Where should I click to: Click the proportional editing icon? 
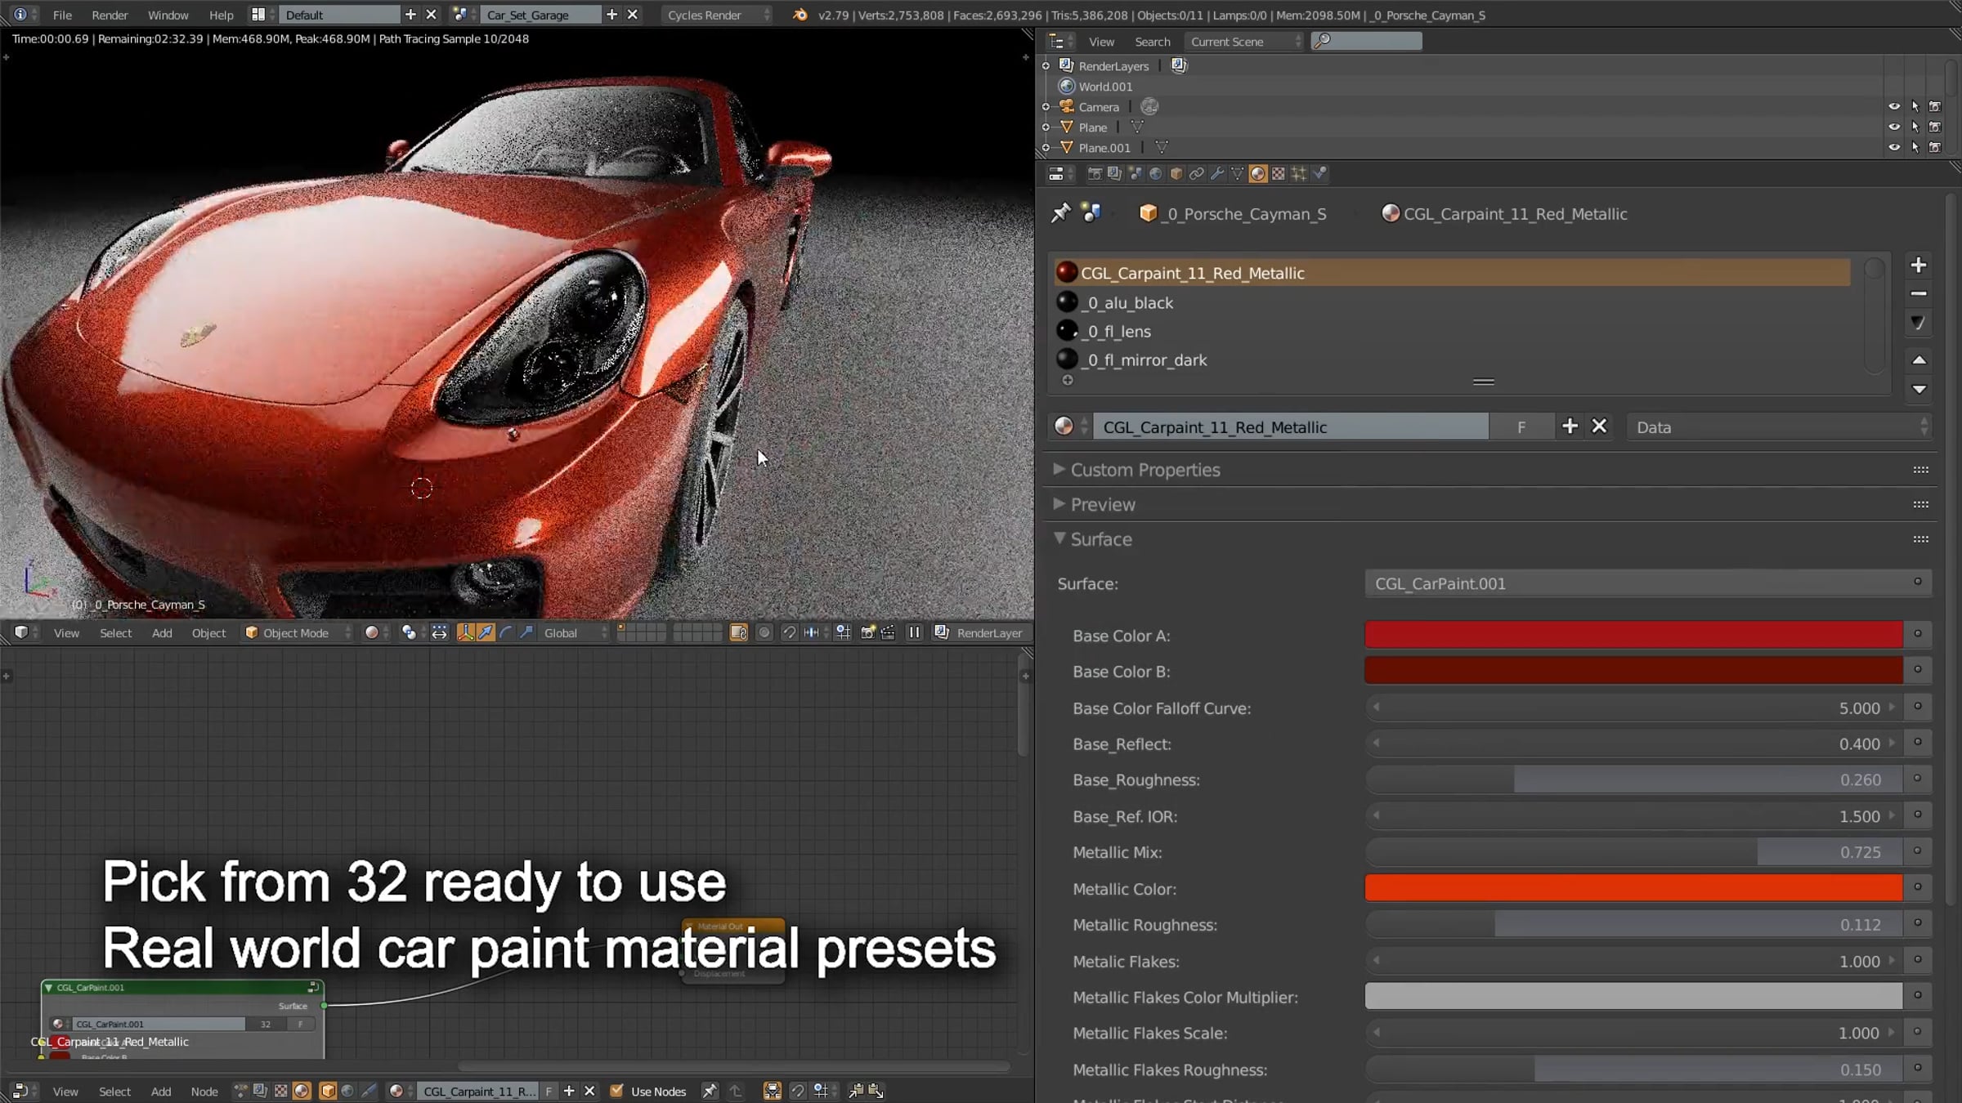[764, 632]
